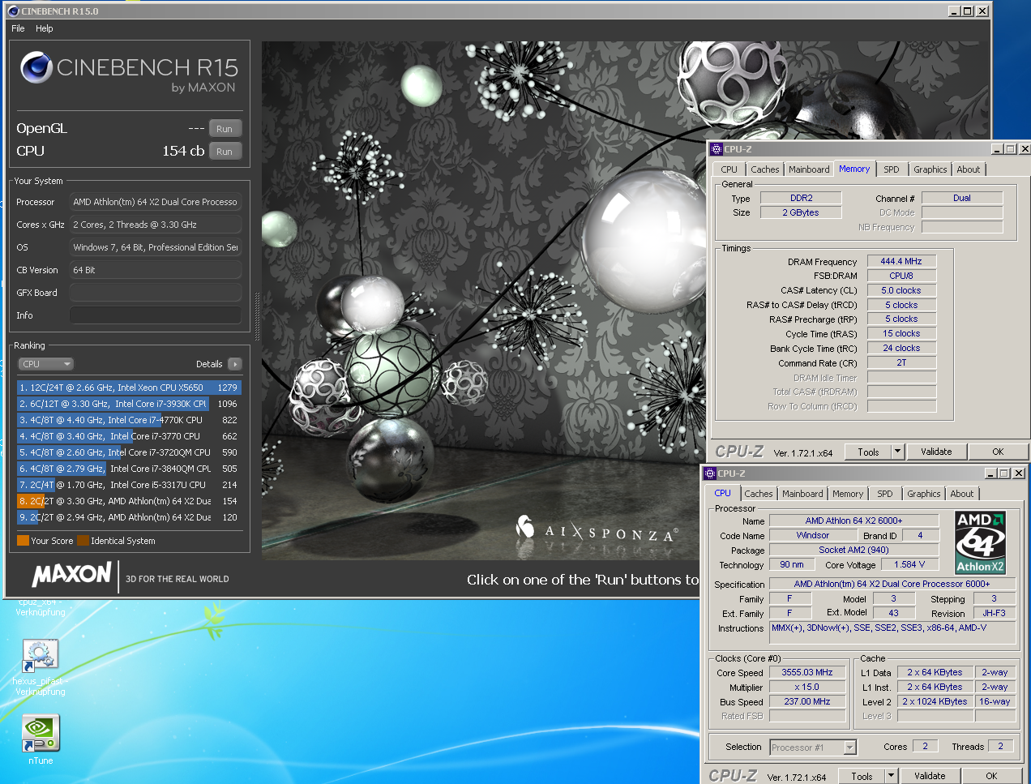Select ranking row Intel Core i7-3770
This screenshot has width=1031, height=784.
pos(129,436)
